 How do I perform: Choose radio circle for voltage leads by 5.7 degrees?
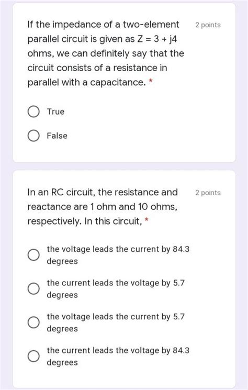coord(33,322)
